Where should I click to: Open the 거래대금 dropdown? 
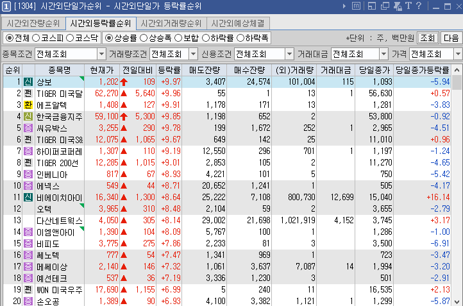coord(383,54)
